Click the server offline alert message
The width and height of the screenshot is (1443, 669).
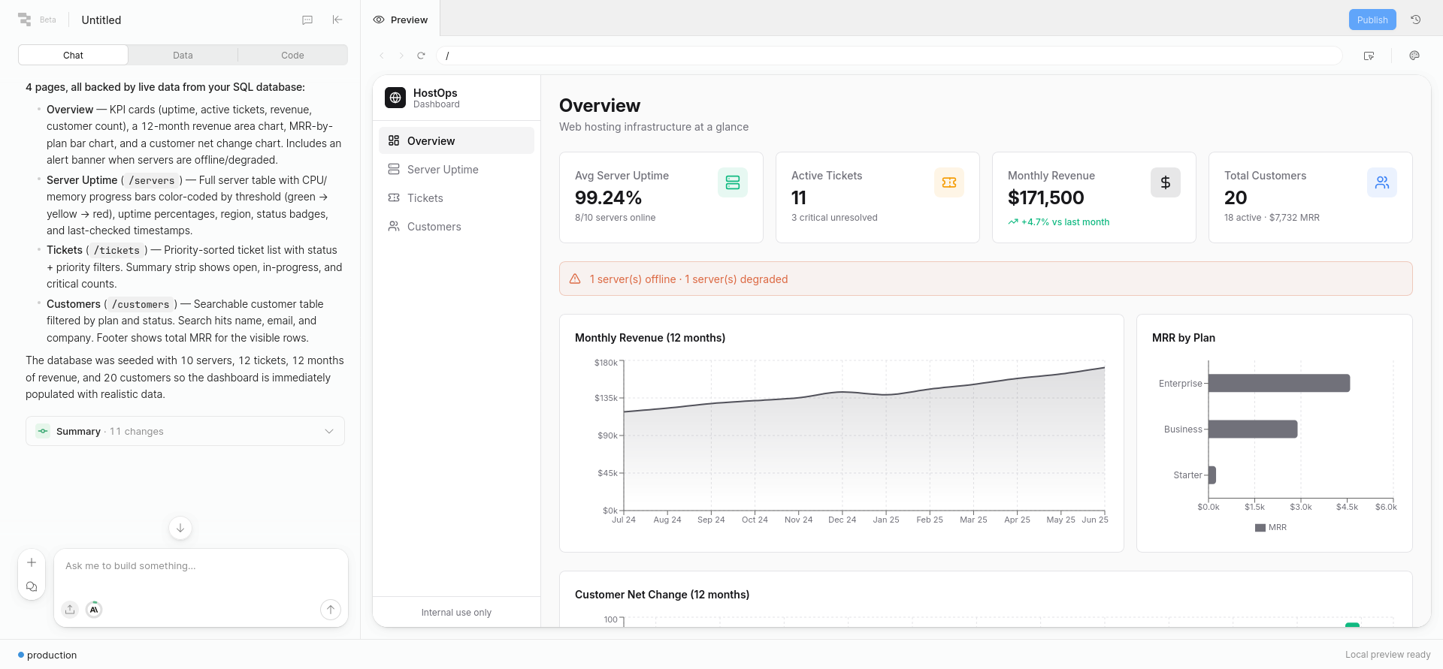[x=688, y=279]
